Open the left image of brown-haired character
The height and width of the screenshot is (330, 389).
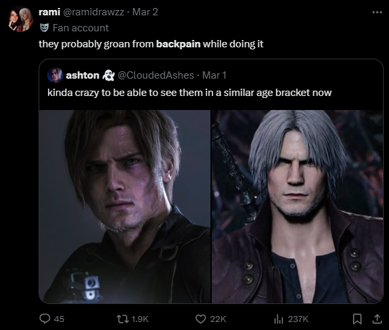click(x=125, y=207)
